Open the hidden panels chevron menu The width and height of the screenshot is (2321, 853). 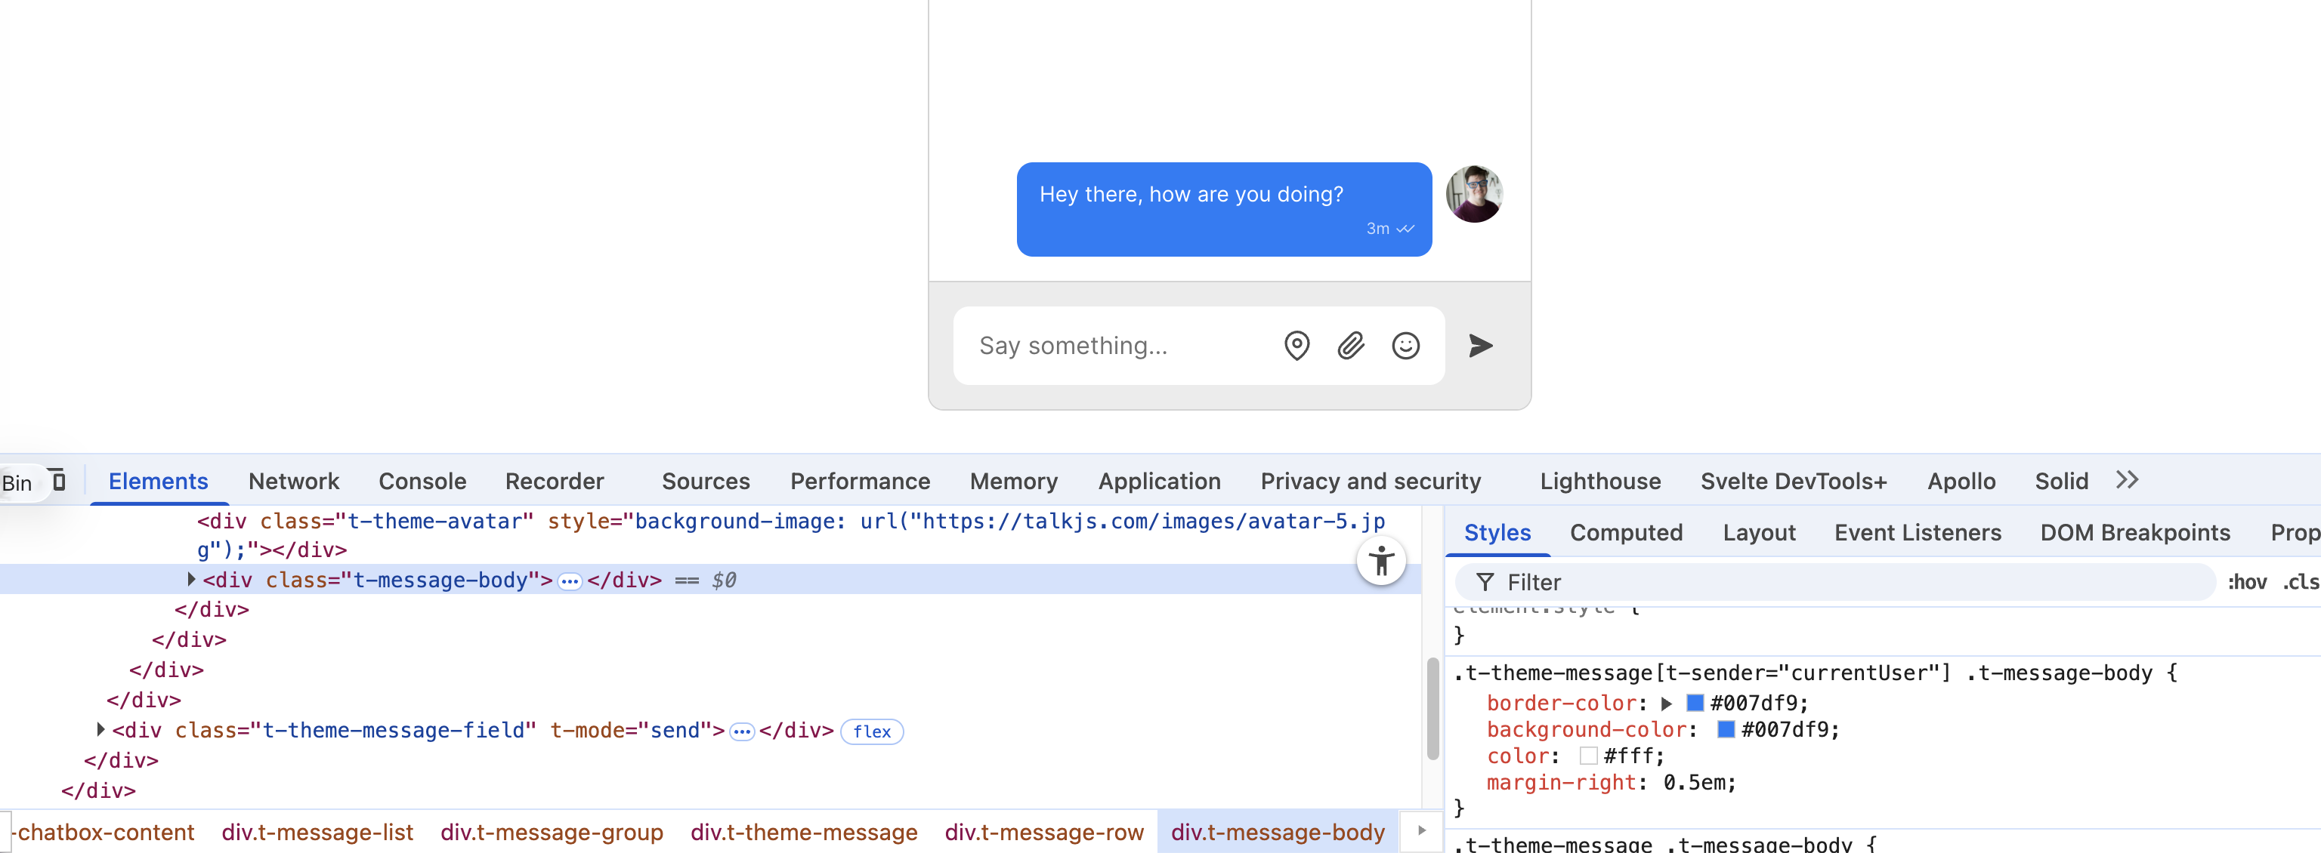tap(2128, 479)
